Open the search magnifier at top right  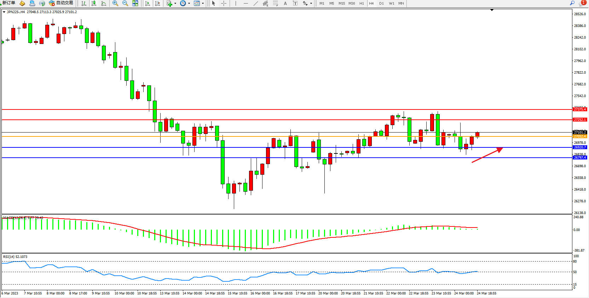click(x=572, y=3)
